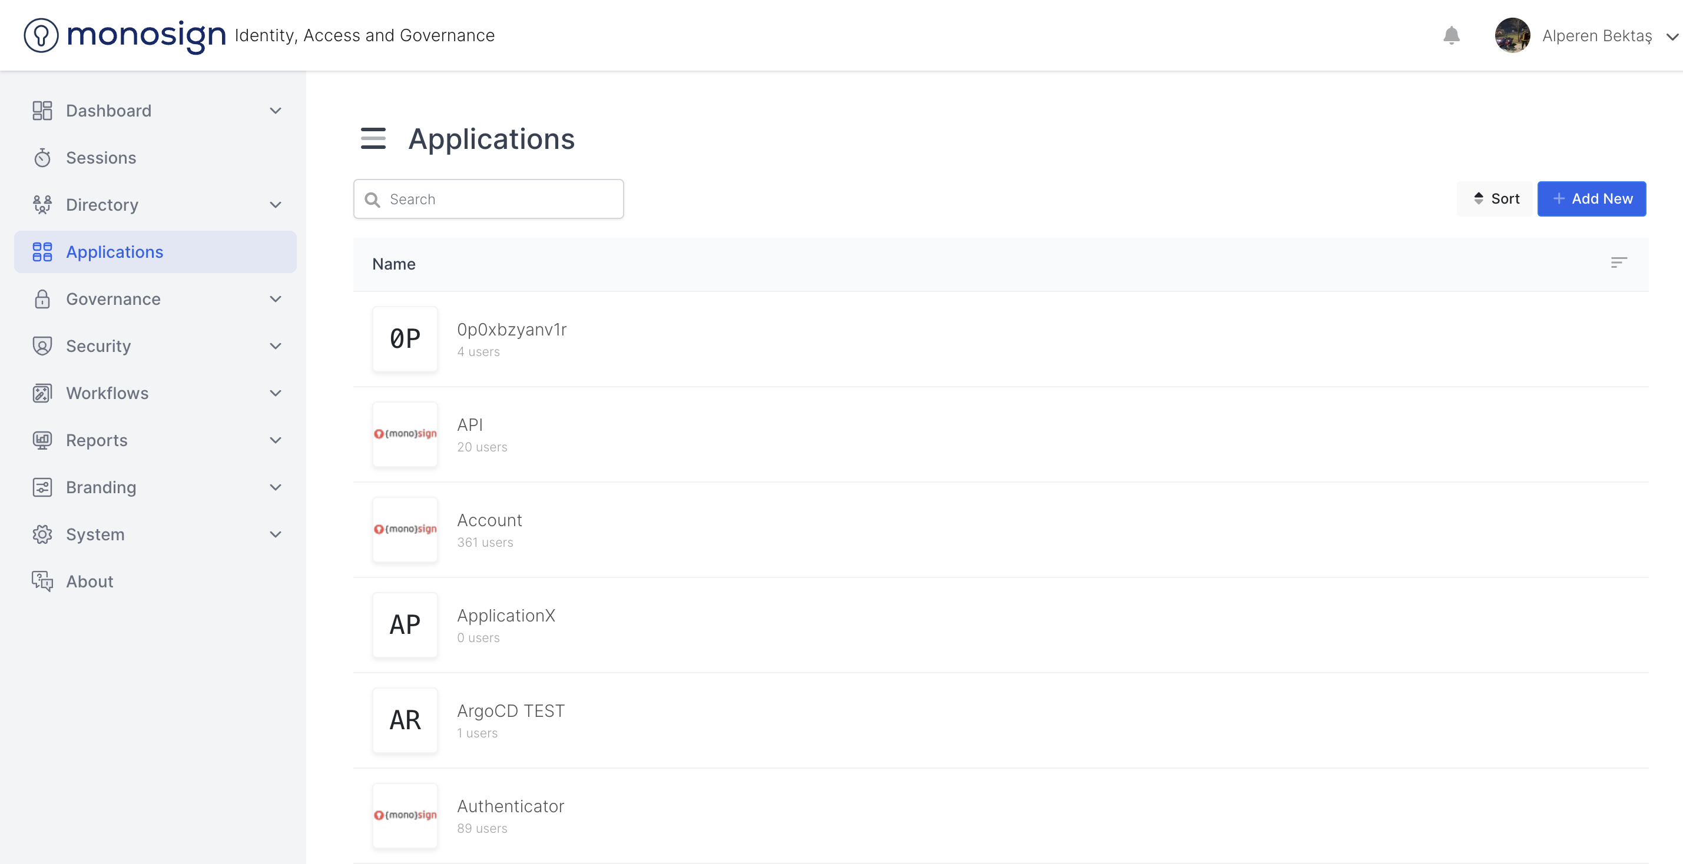Expand the Workflows section chevron
Image resolution: width=1683 pixels, height=864 pixels.
[x=276, y=393]
